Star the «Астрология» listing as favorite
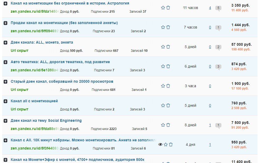This screenshot has width=266, height=163. coord(163,8)
